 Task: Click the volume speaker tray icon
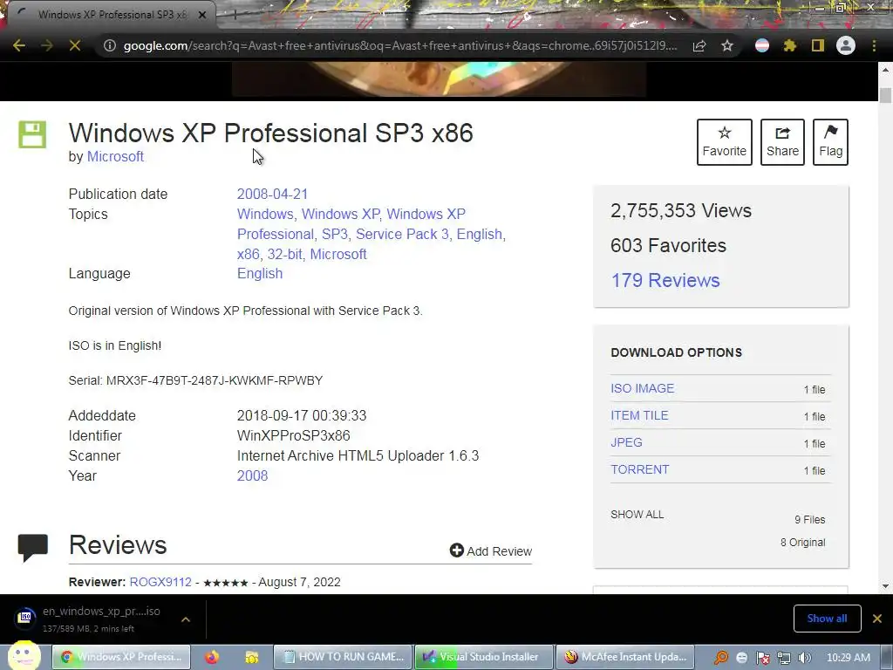[804, 658]
